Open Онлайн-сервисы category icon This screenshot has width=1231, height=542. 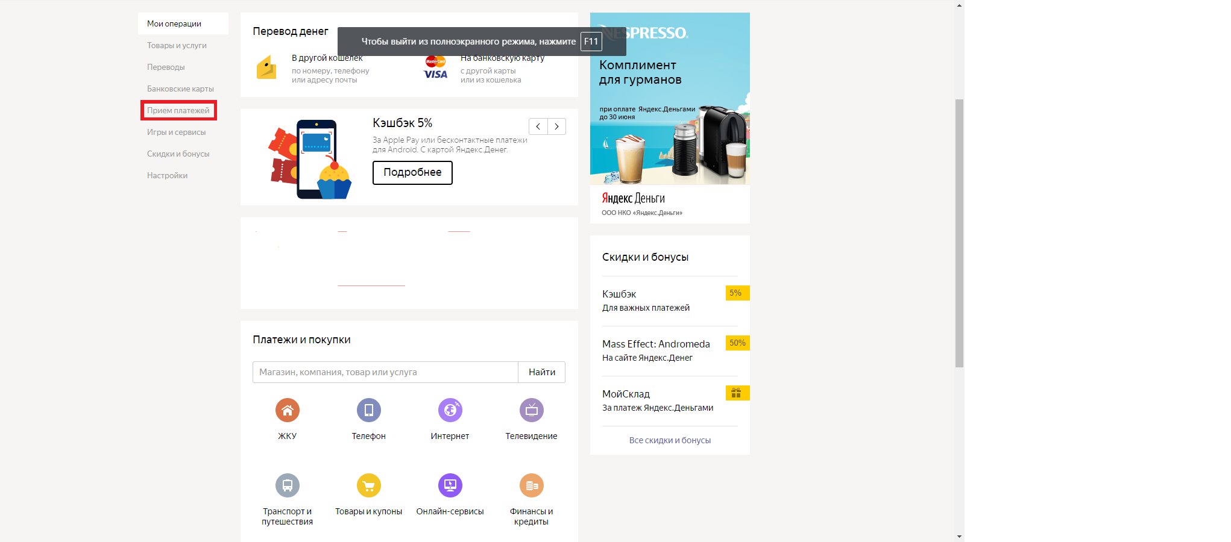pyautogui.click(x=450, y=485)
